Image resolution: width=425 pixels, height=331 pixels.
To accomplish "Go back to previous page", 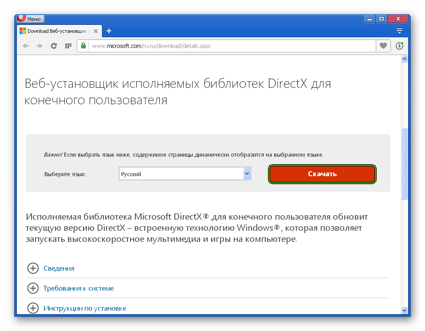I will (x=26, y=46).
